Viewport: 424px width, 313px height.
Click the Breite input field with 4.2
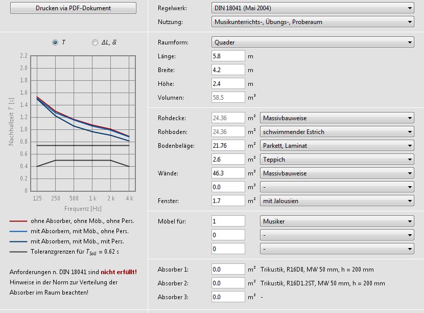[228, 70]
